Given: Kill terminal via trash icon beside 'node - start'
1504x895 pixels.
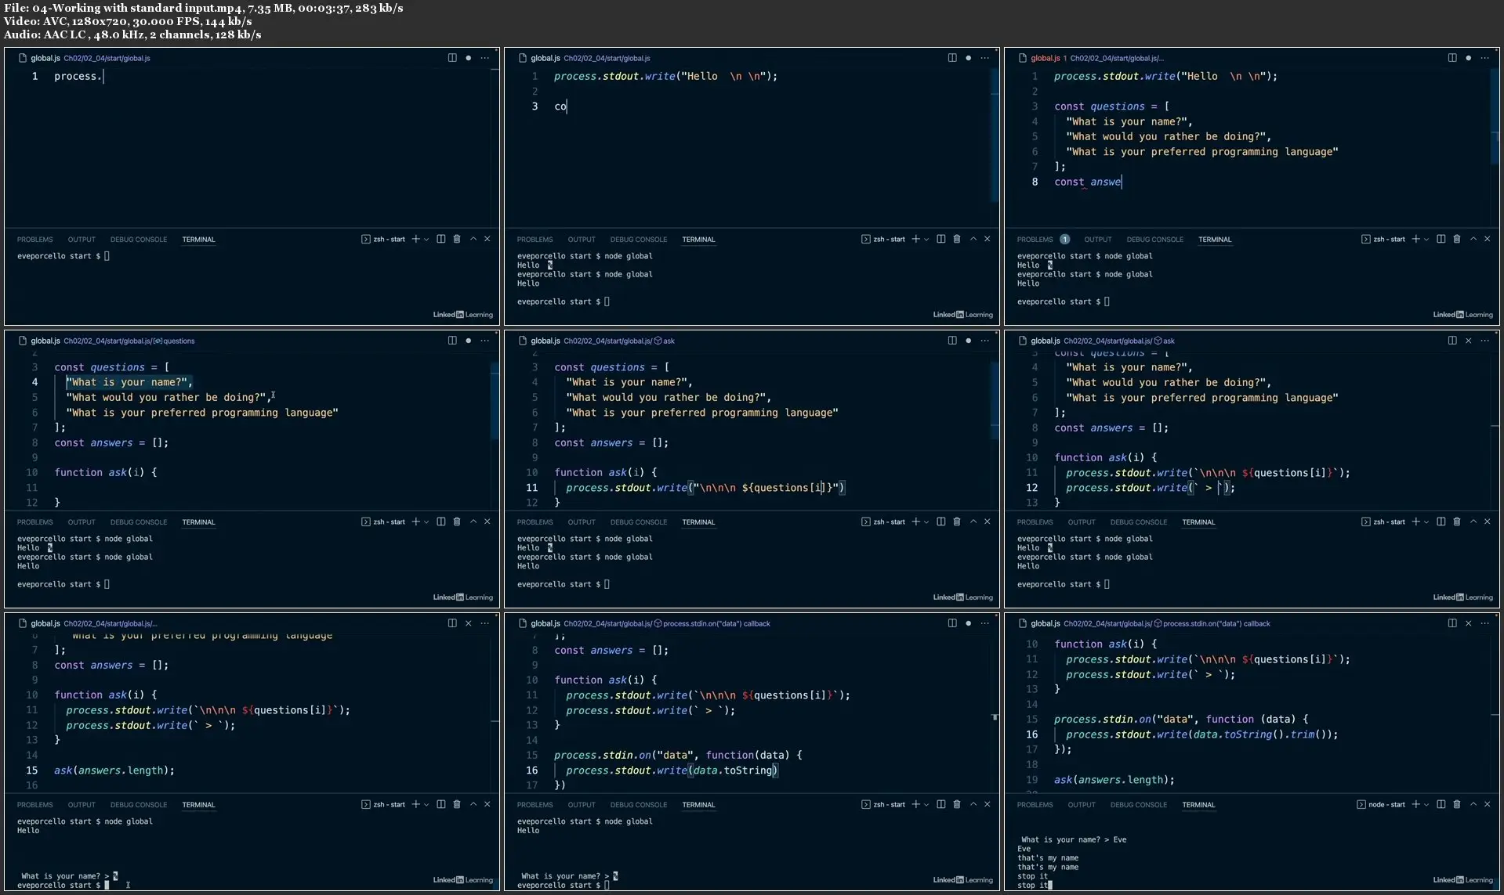Looking at the screenshot, I should (1457, 804).
